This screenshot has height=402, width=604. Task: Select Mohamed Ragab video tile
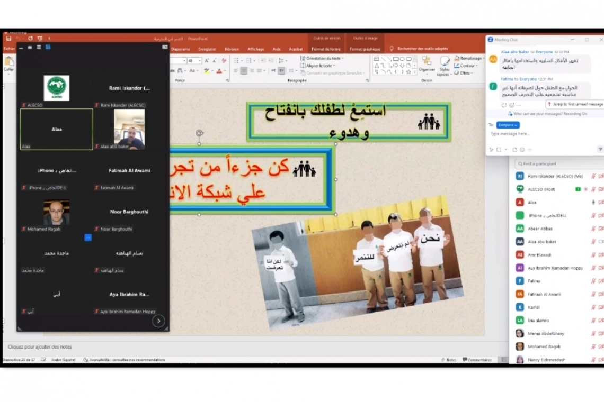click(56, 212)
